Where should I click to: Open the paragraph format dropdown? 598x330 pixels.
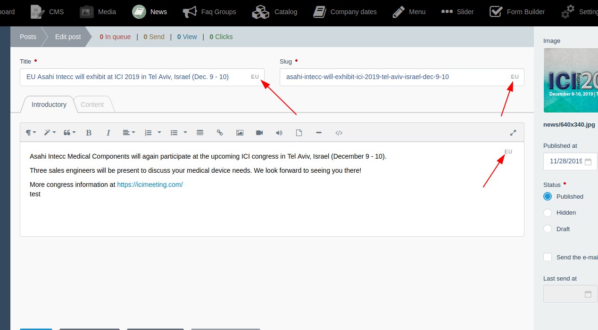click(31, 133)
